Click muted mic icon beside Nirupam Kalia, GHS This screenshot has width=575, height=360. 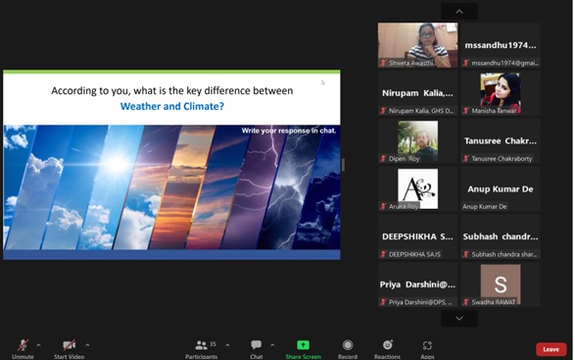coord(383,111)
